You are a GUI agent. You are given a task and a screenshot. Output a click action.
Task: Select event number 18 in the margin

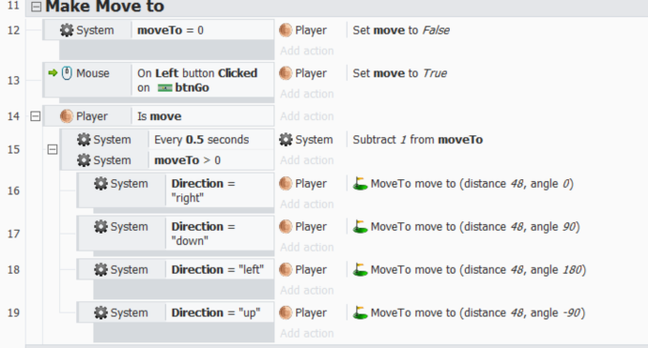(x=13, y=270)
